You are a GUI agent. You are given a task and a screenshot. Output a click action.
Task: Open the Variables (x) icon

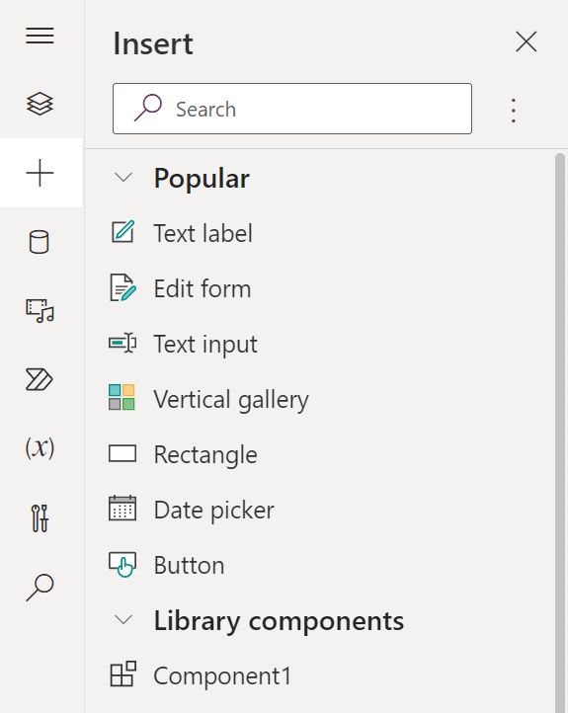pyautogui.click(x=41, y=448)
